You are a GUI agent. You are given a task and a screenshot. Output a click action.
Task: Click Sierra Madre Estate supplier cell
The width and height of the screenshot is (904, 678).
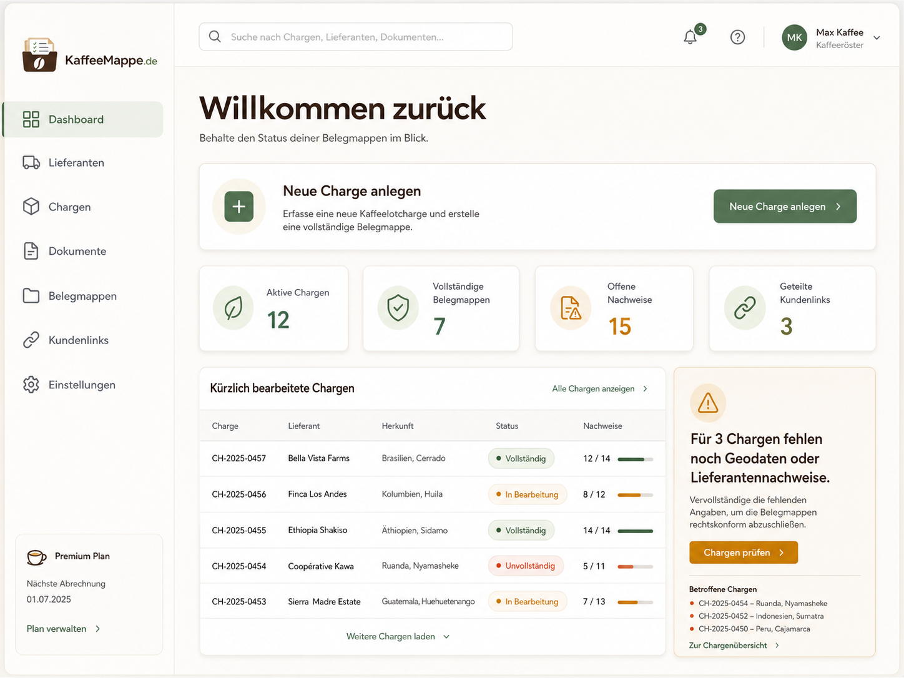(x=324, y=602)
